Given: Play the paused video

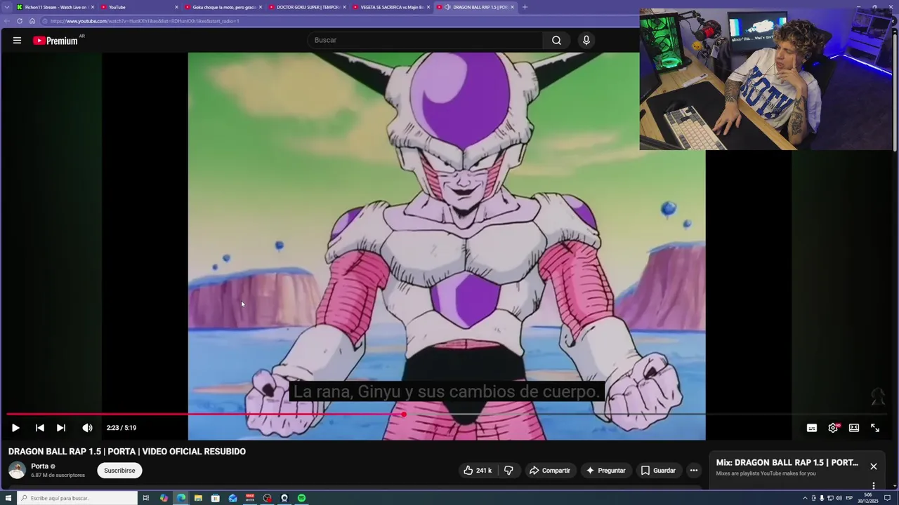Looking at the screenshot, I should click(x=15, y=428).
